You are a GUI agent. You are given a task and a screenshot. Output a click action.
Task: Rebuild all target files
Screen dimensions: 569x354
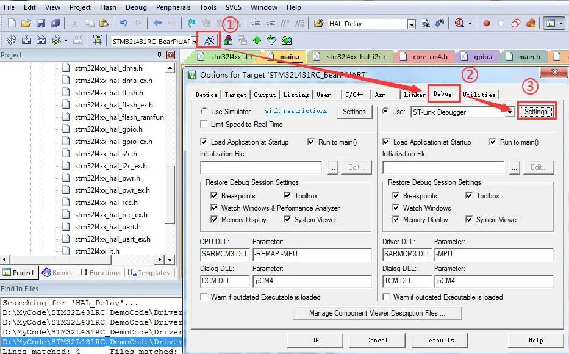[x=41, y=40]
